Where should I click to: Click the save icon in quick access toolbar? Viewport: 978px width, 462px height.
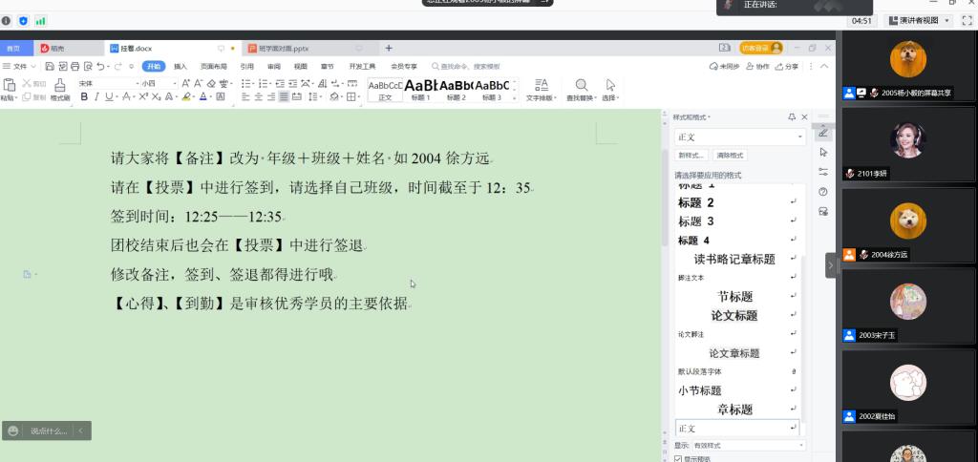coord(50,67)
